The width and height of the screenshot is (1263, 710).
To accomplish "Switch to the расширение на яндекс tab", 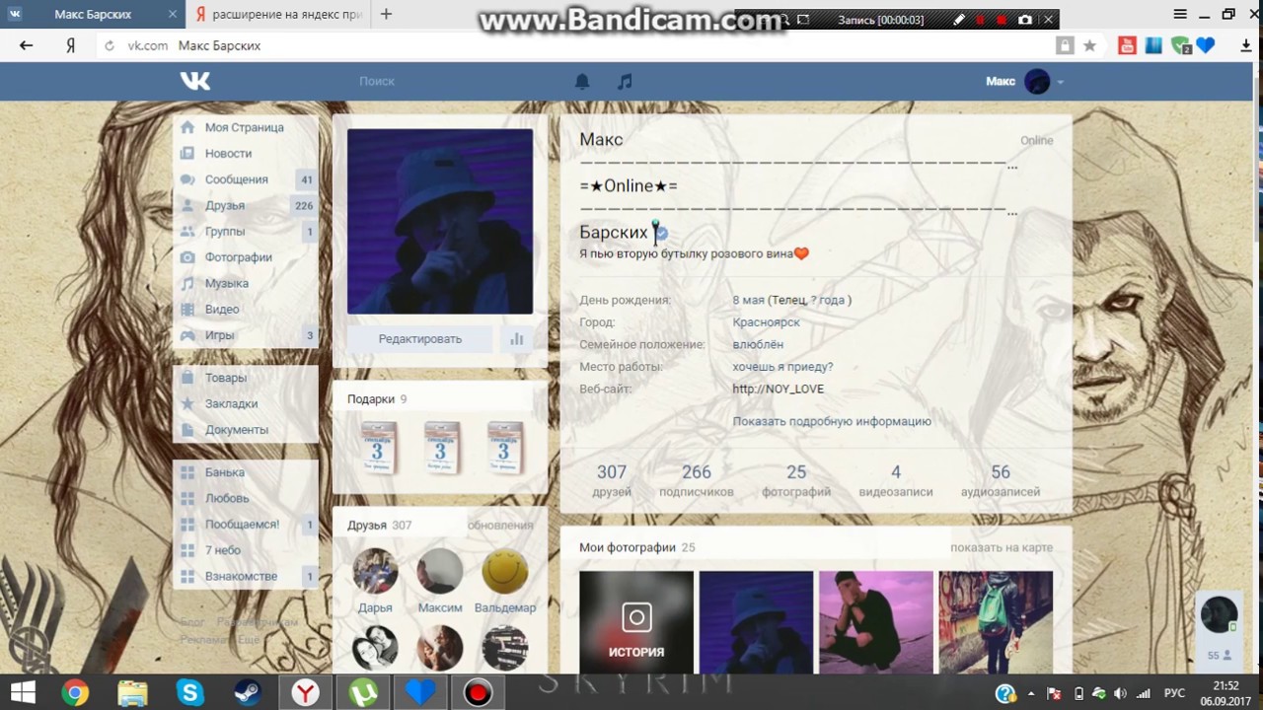I will click(x=279, y=15).
